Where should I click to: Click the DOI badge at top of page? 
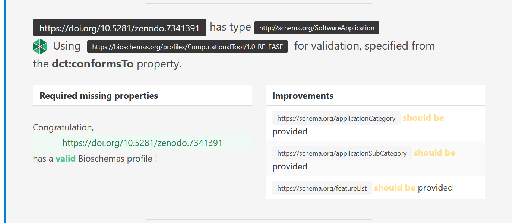pyautogui.click(x=120, y=27)
